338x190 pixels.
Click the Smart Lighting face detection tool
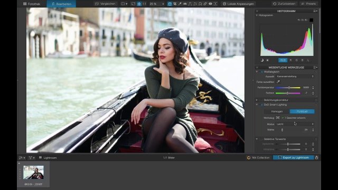pos(278,118)
